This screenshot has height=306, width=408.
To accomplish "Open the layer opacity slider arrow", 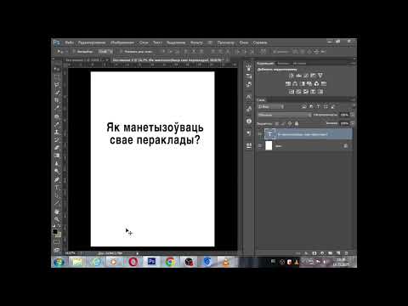I will pos(352,115).
